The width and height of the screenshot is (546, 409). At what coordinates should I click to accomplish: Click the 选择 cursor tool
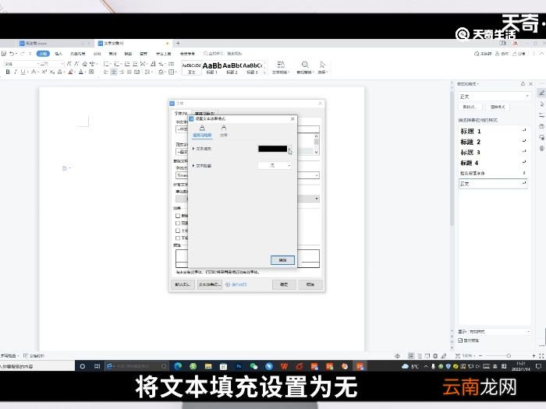pos(322,68)
